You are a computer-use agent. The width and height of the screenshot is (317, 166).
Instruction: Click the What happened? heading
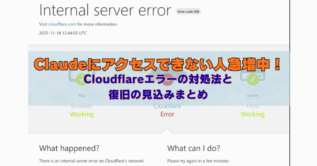pyautogui.click(x=69, y=148)
